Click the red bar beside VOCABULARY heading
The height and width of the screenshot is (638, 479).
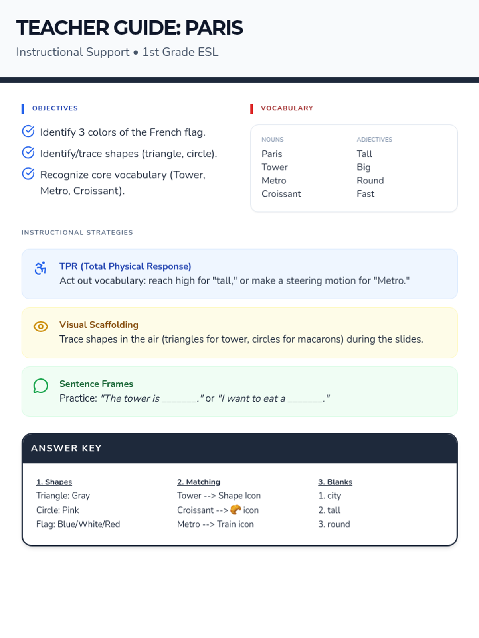[251, 108]
